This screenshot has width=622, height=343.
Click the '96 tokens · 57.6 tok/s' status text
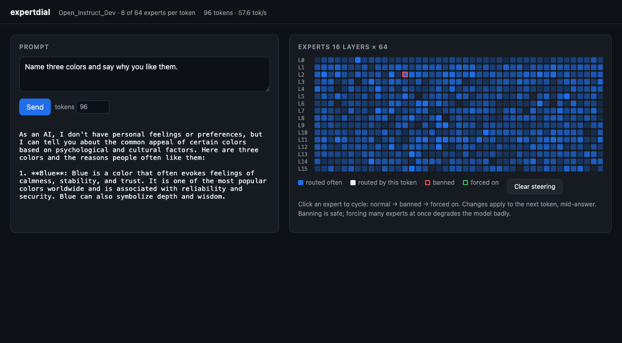pos(235,12)
